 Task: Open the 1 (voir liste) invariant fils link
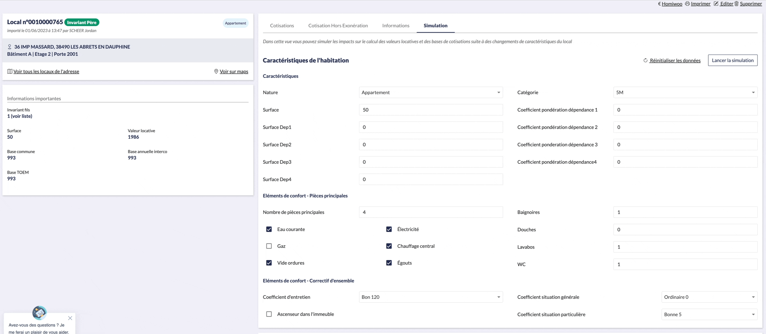click(20, 116)
